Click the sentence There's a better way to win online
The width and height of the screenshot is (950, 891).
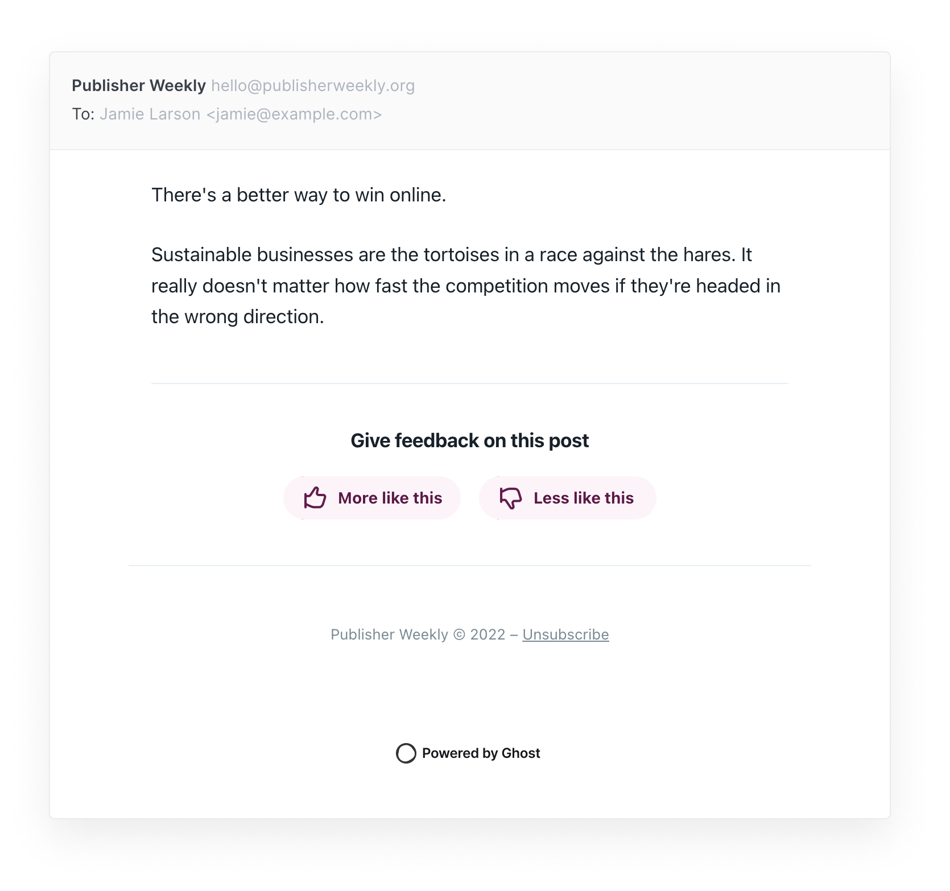click(x=299, y=195)
